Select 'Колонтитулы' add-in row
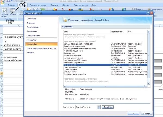Viewport: 163px width, 117px height. [105, 53]
